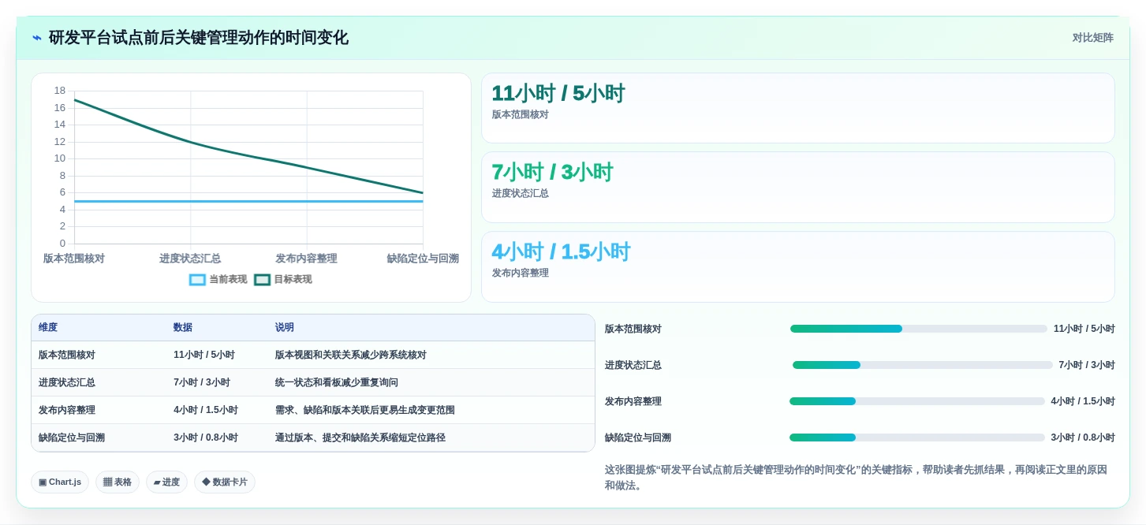Click the 维度 column header
The image size is (1146, 525).
(x=48, y=328)
